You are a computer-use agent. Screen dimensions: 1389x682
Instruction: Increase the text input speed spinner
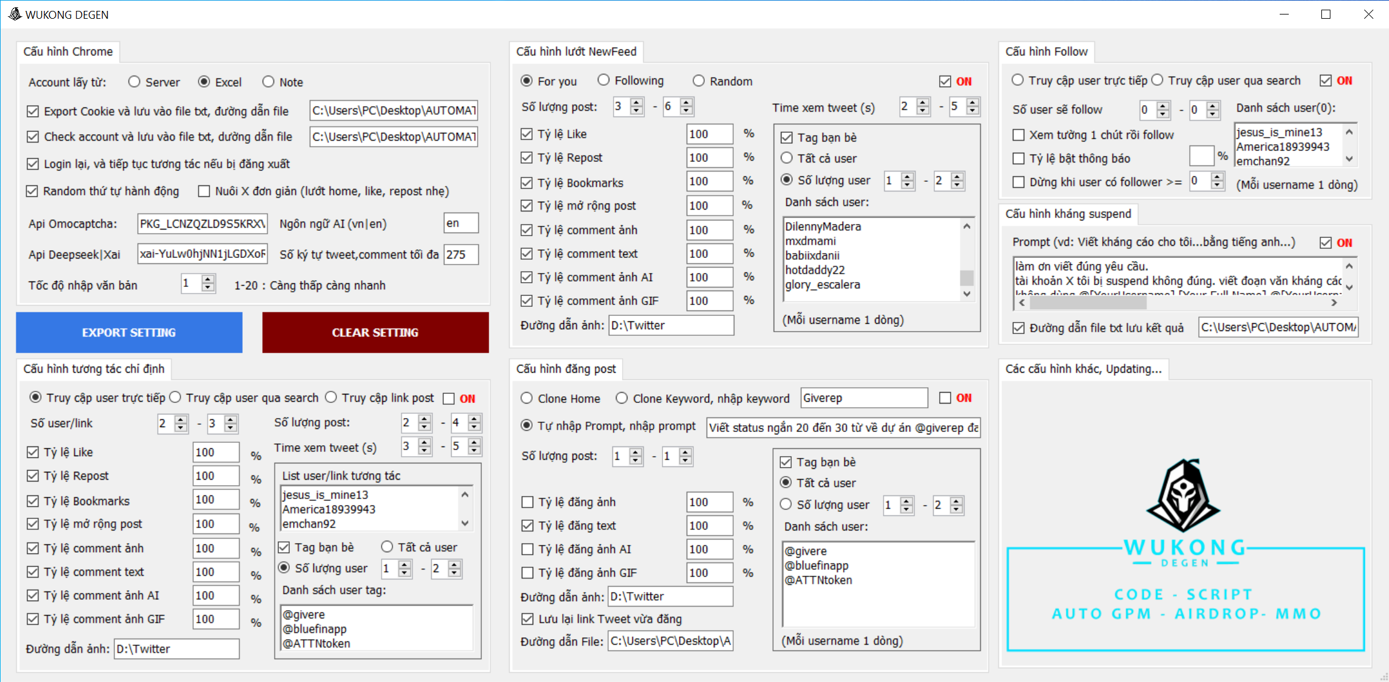tap(208, 279)
